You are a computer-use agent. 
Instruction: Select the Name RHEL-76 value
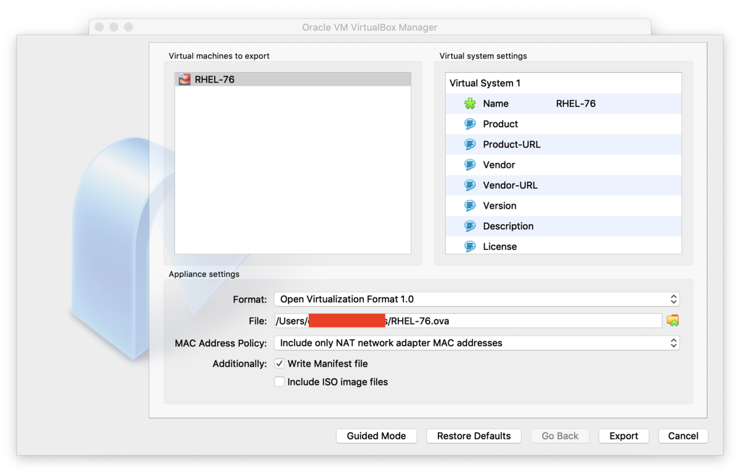point(576,104)
